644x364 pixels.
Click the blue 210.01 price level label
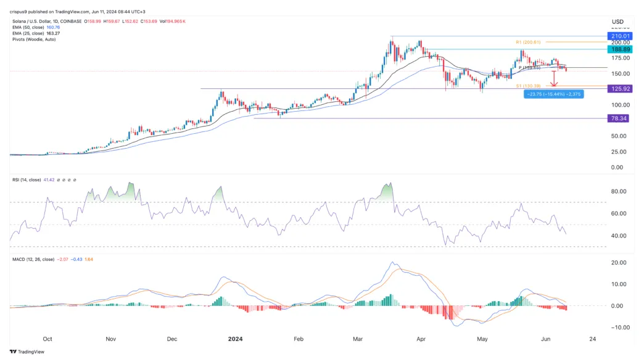click(x=619, y=36)
